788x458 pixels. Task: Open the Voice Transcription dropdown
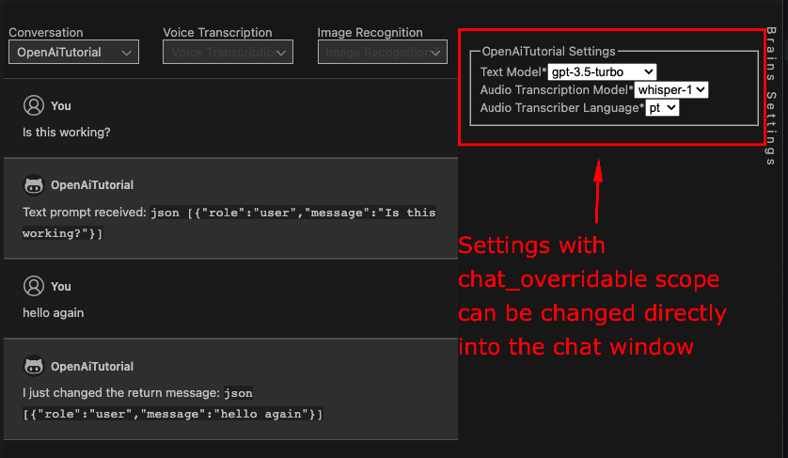coord(228,52)
